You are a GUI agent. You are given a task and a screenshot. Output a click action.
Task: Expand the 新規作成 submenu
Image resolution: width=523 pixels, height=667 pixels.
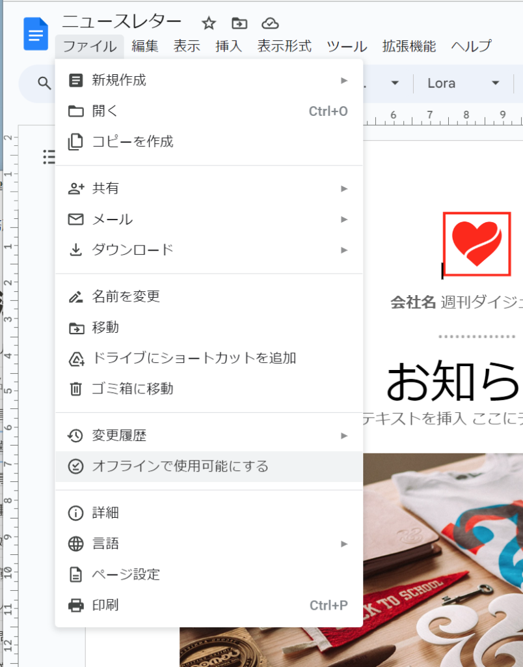coord(120,80)
